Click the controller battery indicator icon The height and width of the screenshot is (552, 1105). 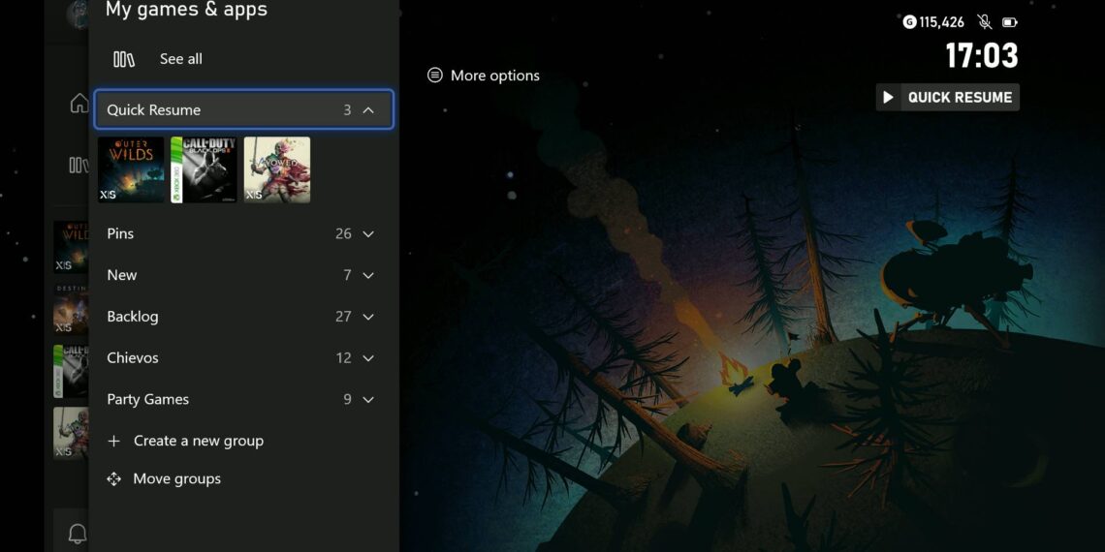click(1009, 21)
